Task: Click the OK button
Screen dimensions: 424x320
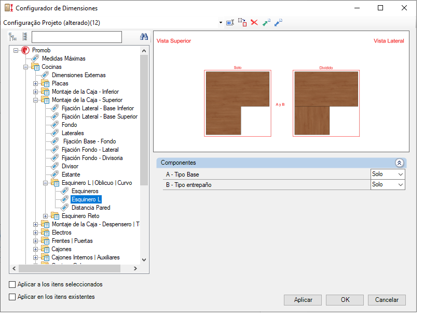Action: pyautogui.click(x=345, y=300)
